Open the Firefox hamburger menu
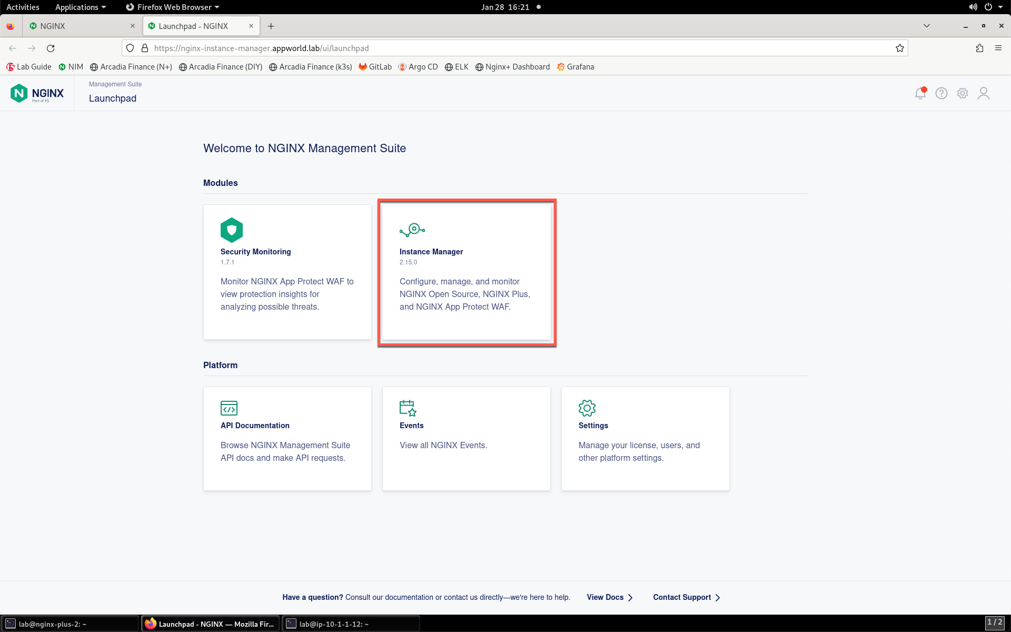 [998, 48]
